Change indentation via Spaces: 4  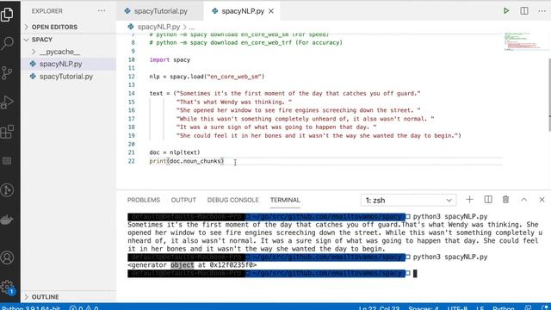pos(424,308)
